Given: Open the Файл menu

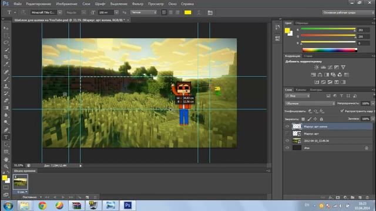Looking at the screenshot, I should pos(18,4).
